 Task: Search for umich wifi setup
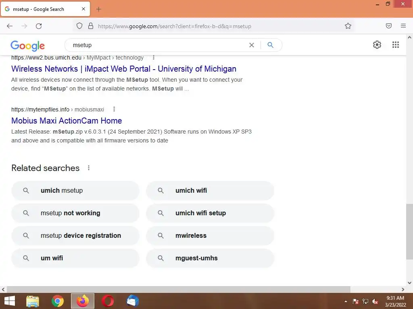pyautogui.click(x=210, y=213)
